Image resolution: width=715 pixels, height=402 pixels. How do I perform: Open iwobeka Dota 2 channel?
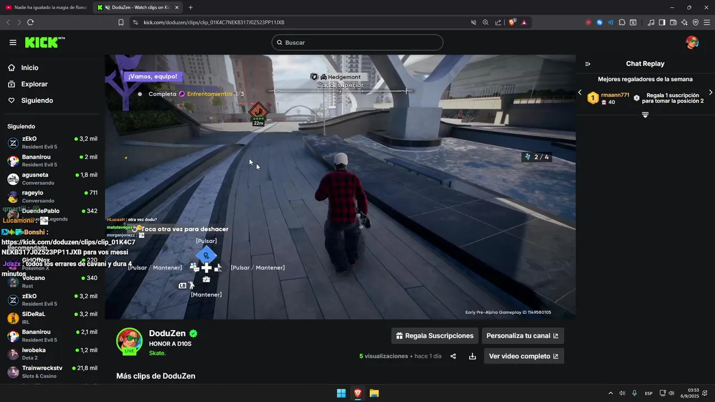coord(53,354)
